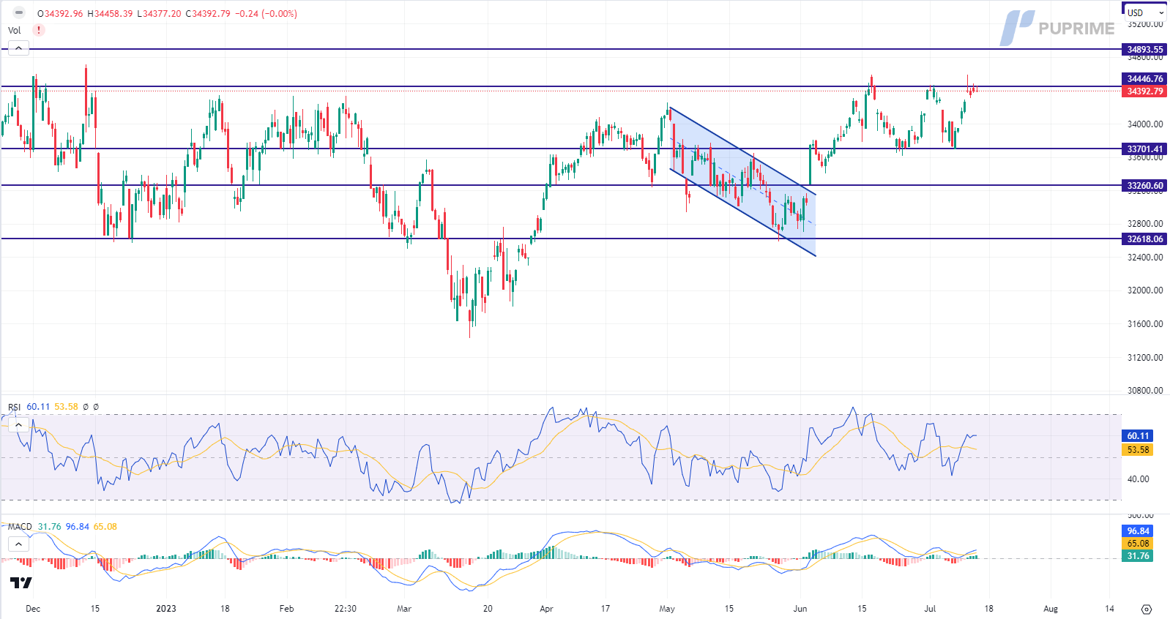The image size is (1170, 619).
Task: Click the Aug label on time axis
Action: (1051, 609)
